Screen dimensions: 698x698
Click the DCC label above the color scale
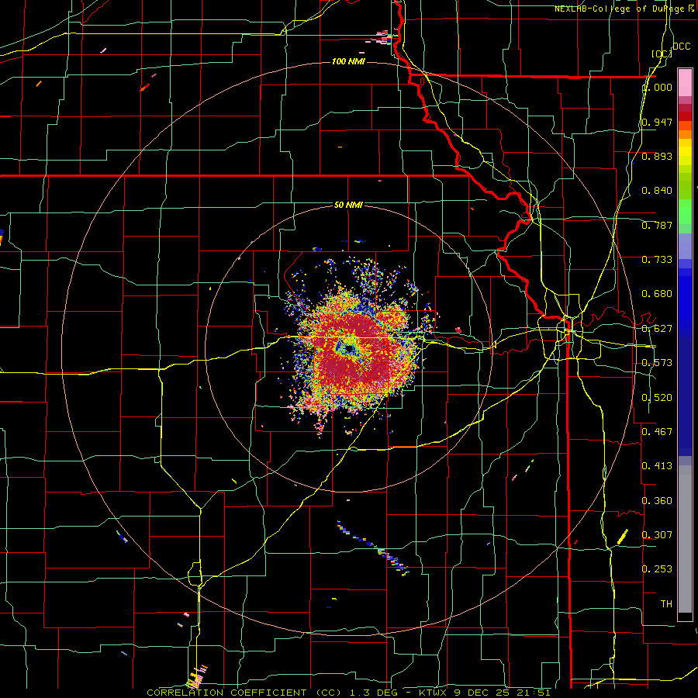(681, 47)
